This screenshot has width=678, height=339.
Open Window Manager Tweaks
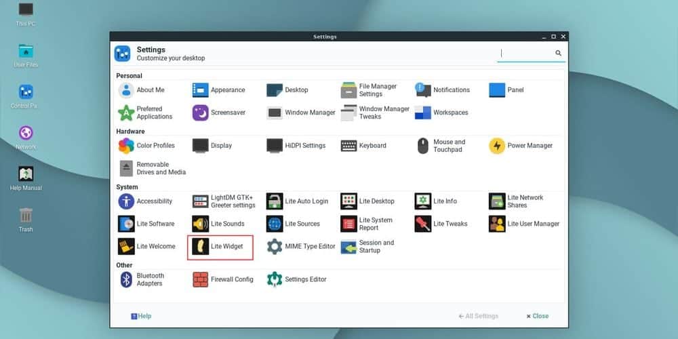(x=376, y=113)
